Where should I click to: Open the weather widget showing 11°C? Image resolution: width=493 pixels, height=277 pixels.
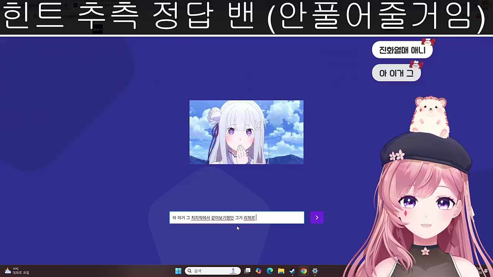pos(17,271)
